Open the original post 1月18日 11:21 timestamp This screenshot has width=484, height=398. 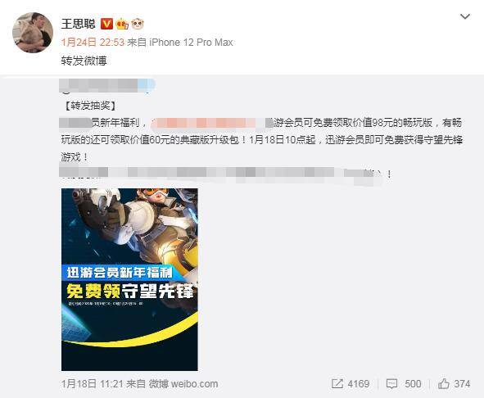click(x=93, y=384)
